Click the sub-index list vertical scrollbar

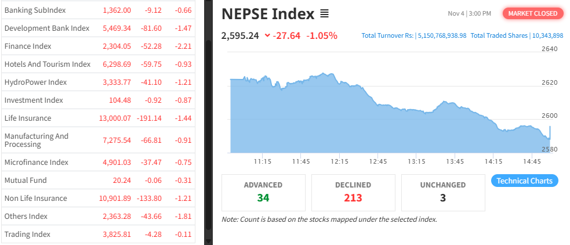[x=209, y=116]
